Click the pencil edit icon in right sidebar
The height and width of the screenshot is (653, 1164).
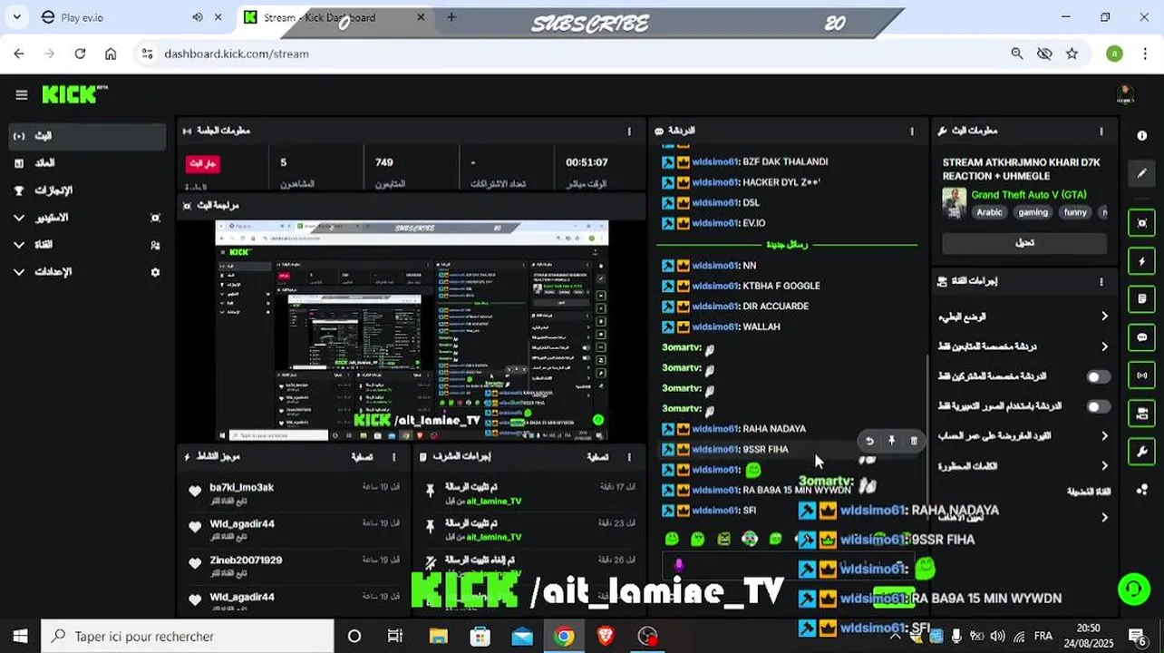(1141, 173)
